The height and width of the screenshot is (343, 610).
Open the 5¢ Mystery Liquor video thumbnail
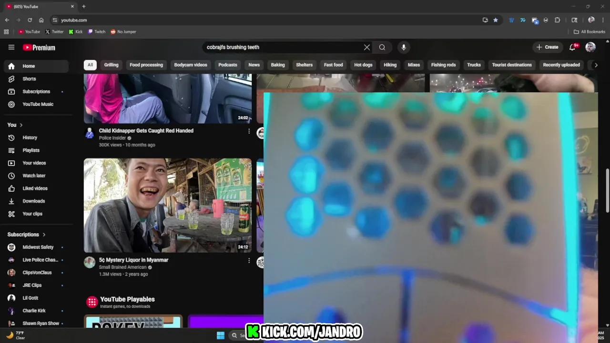click(168, 205)
